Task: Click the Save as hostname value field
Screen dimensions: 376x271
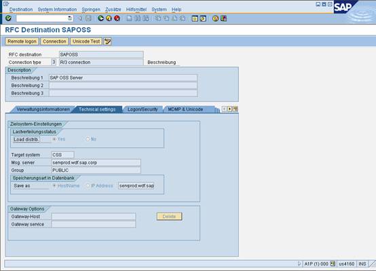Action: point(136,185)
